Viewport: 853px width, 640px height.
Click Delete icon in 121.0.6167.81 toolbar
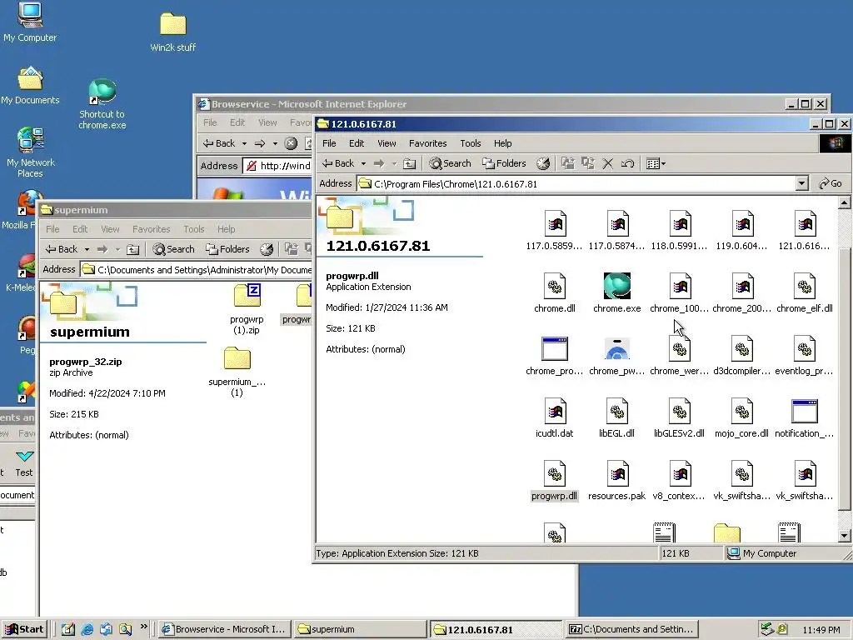[607, 163]
